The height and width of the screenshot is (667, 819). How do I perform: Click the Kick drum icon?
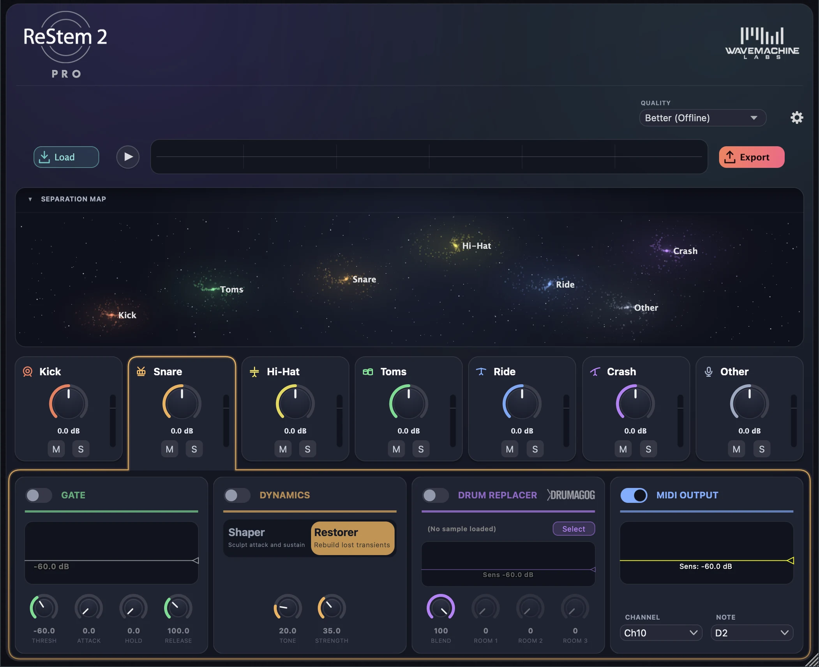click(x=28, y=372)
